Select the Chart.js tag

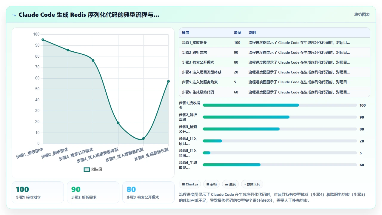[190, 184]
